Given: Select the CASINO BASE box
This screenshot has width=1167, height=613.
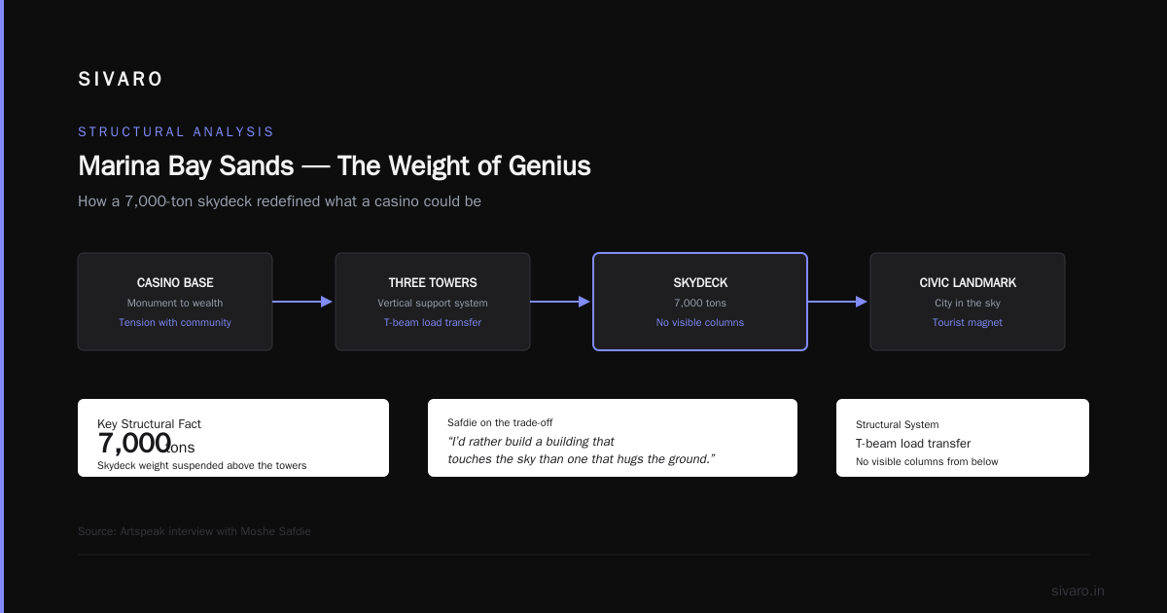Looking at the screenshot, I should tap(175, 302).
